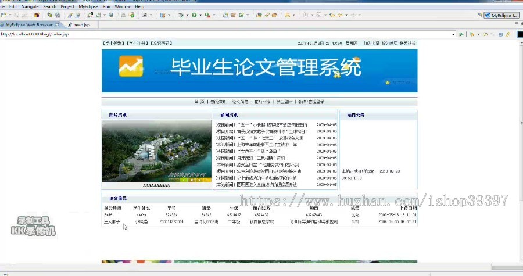Open the globe web browser toolbar icon
The width and height of the screenshot is (523, 276).
[111, 15]
